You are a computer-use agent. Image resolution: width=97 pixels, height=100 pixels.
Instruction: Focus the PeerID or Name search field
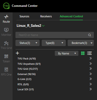[x=55, y=35]
